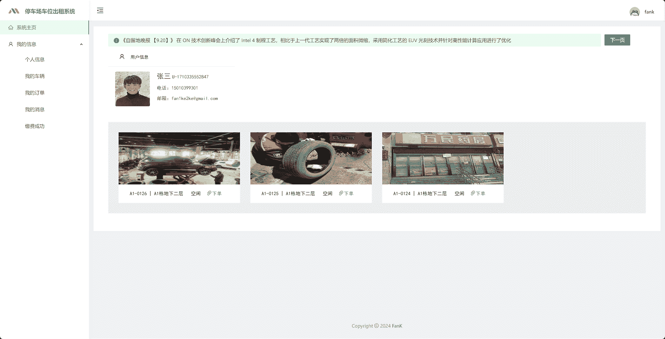The width and height of the screenshot is (665, 339).
Task: Open the A1-0125 tire photo
Action: pos(311,158)
